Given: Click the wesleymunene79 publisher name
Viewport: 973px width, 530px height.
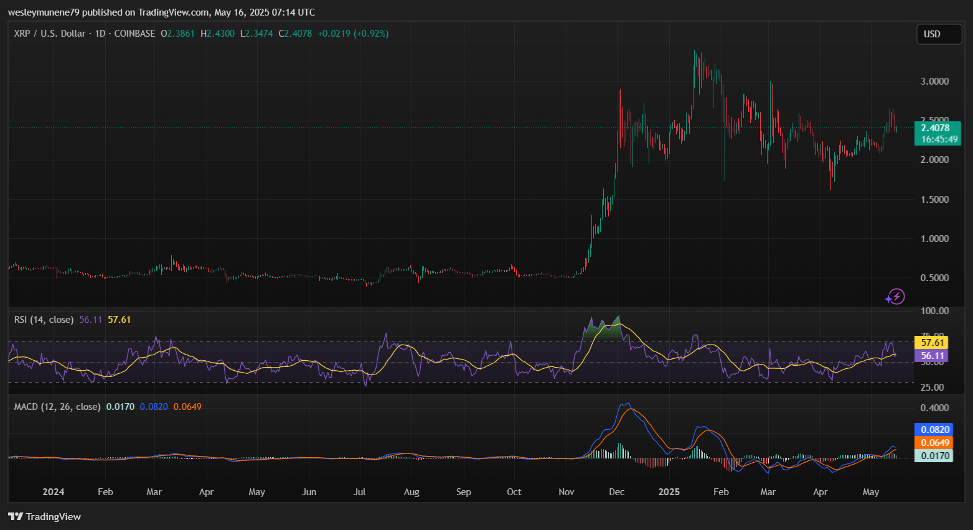Looking at the screenshot, I should [44, 12].
